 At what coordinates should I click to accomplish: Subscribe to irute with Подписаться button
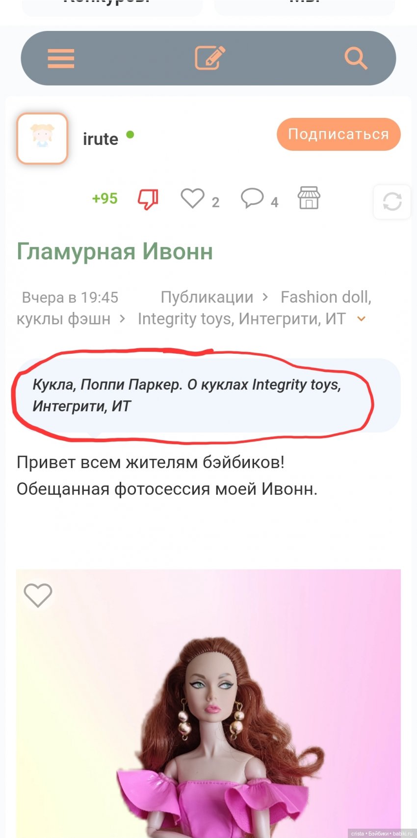(x=339, y=134)
